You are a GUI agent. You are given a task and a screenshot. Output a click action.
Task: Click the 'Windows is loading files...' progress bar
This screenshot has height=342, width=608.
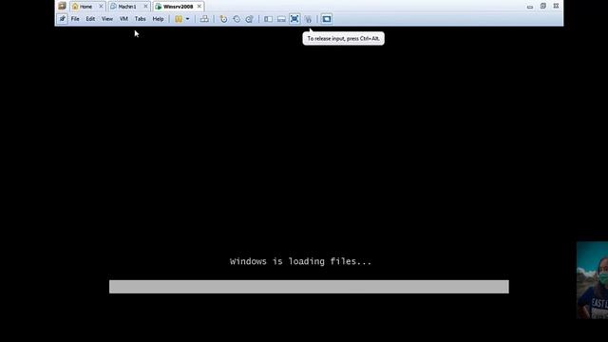[x=309, y=287]
